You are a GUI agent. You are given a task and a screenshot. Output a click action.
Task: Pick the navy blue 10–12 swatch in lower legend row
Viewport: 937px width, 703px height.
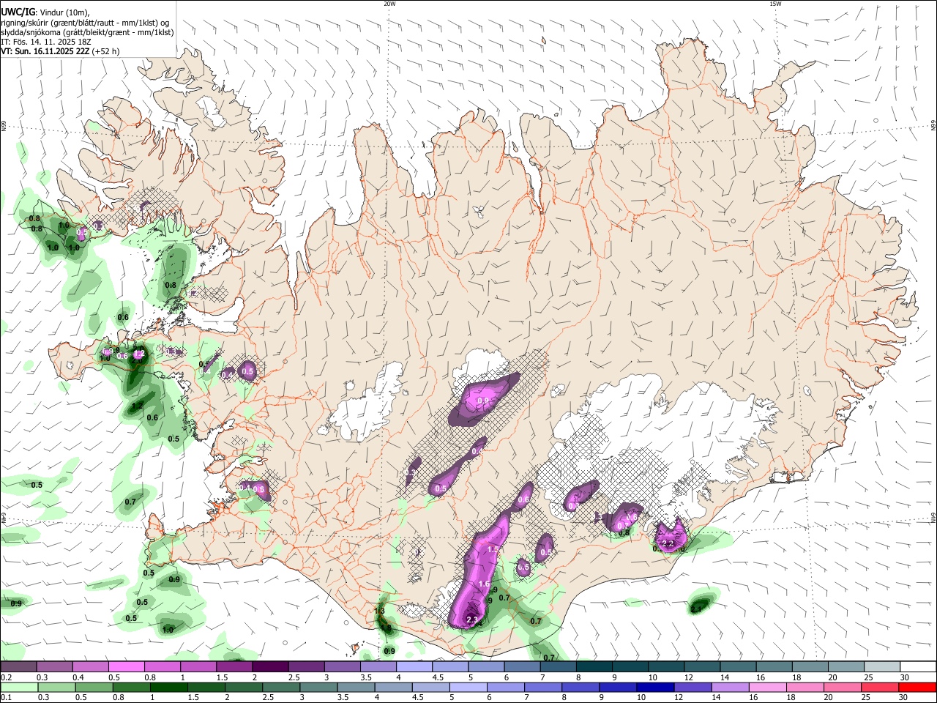click(656, 687)
